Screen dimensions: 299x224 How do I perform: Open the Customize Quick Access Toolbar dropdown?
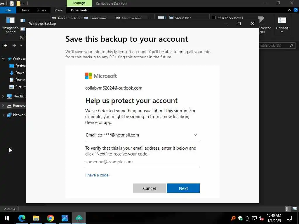tap(24, 3)
